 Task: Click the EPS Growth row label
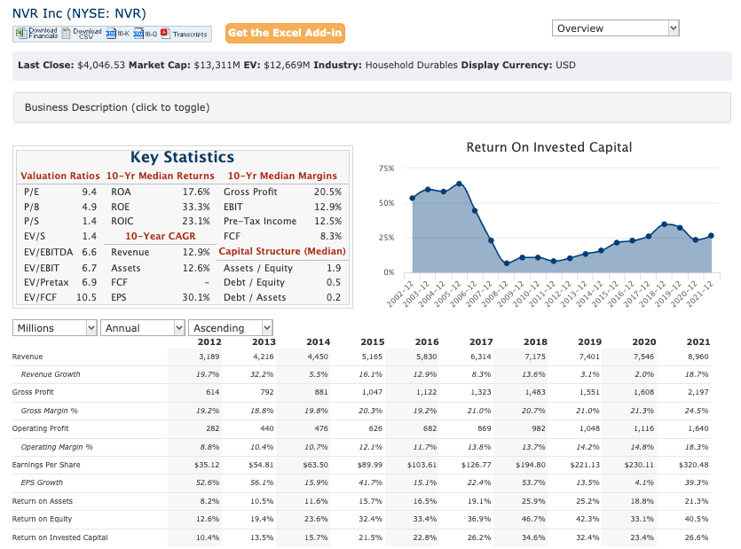42,482
